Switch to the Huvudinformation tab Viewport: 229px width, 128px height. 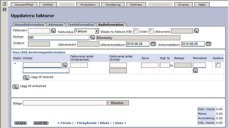tap(29, 25)
